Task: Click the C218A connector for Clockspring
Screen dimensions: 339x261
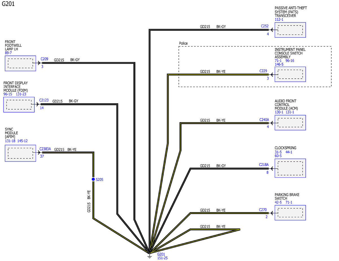Action: (264, 164)
